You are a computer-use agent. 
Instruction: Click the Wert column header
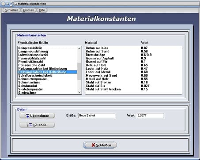coord(145,43)
